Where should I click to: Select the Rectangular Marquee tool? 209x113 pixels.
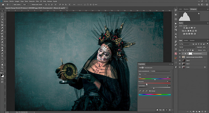2,14
